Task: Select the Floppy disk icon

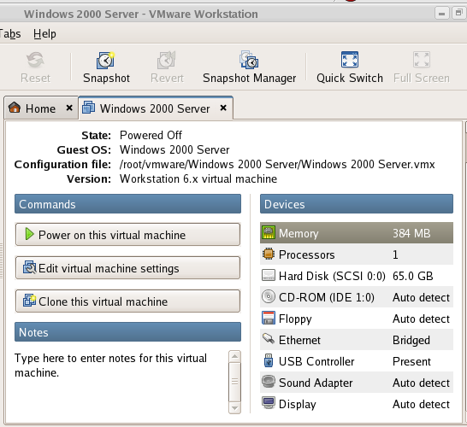Action: pos(269,318)
